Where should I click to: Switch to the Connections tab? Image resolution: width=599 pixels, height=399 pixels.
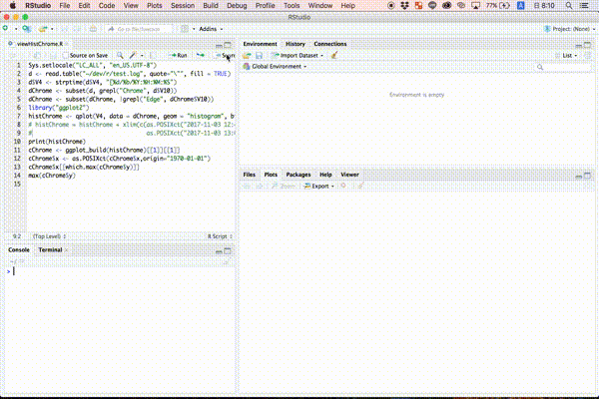click(330, 44)
